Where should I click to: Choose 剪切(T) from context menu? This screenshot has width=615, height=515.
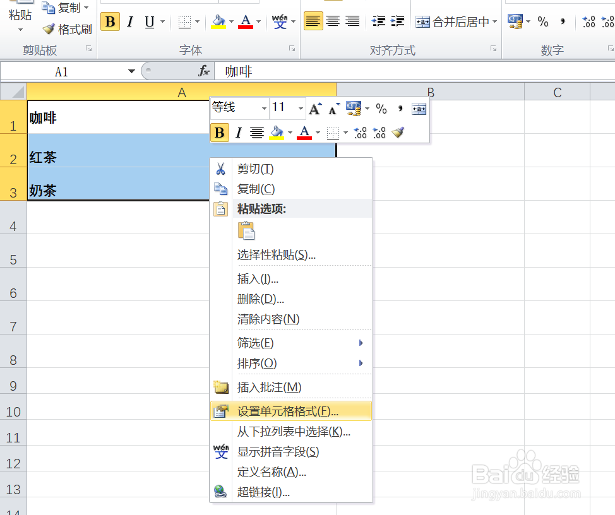tap(291, 169)
